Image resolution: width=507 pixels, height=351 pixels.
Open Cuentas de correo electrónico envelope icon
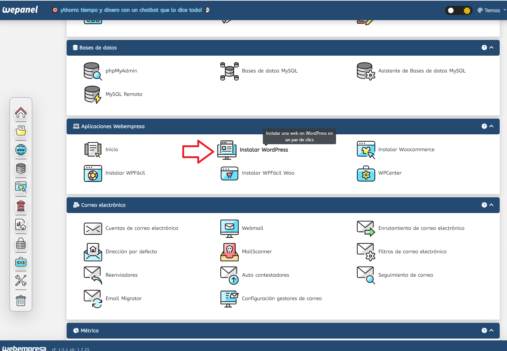point(93,228)
